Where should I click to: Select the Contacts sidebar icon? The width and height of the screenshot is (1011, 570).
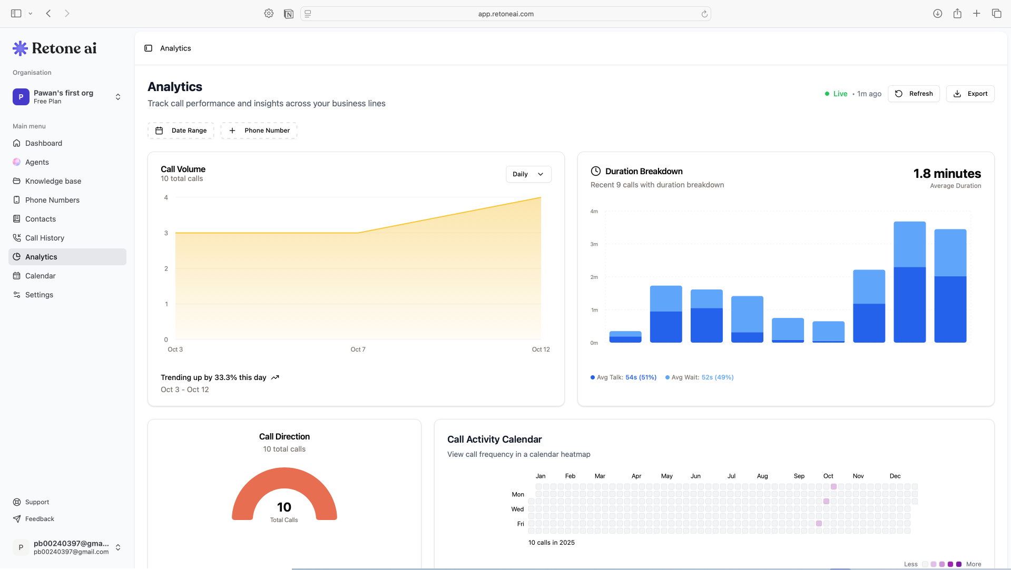16,218
